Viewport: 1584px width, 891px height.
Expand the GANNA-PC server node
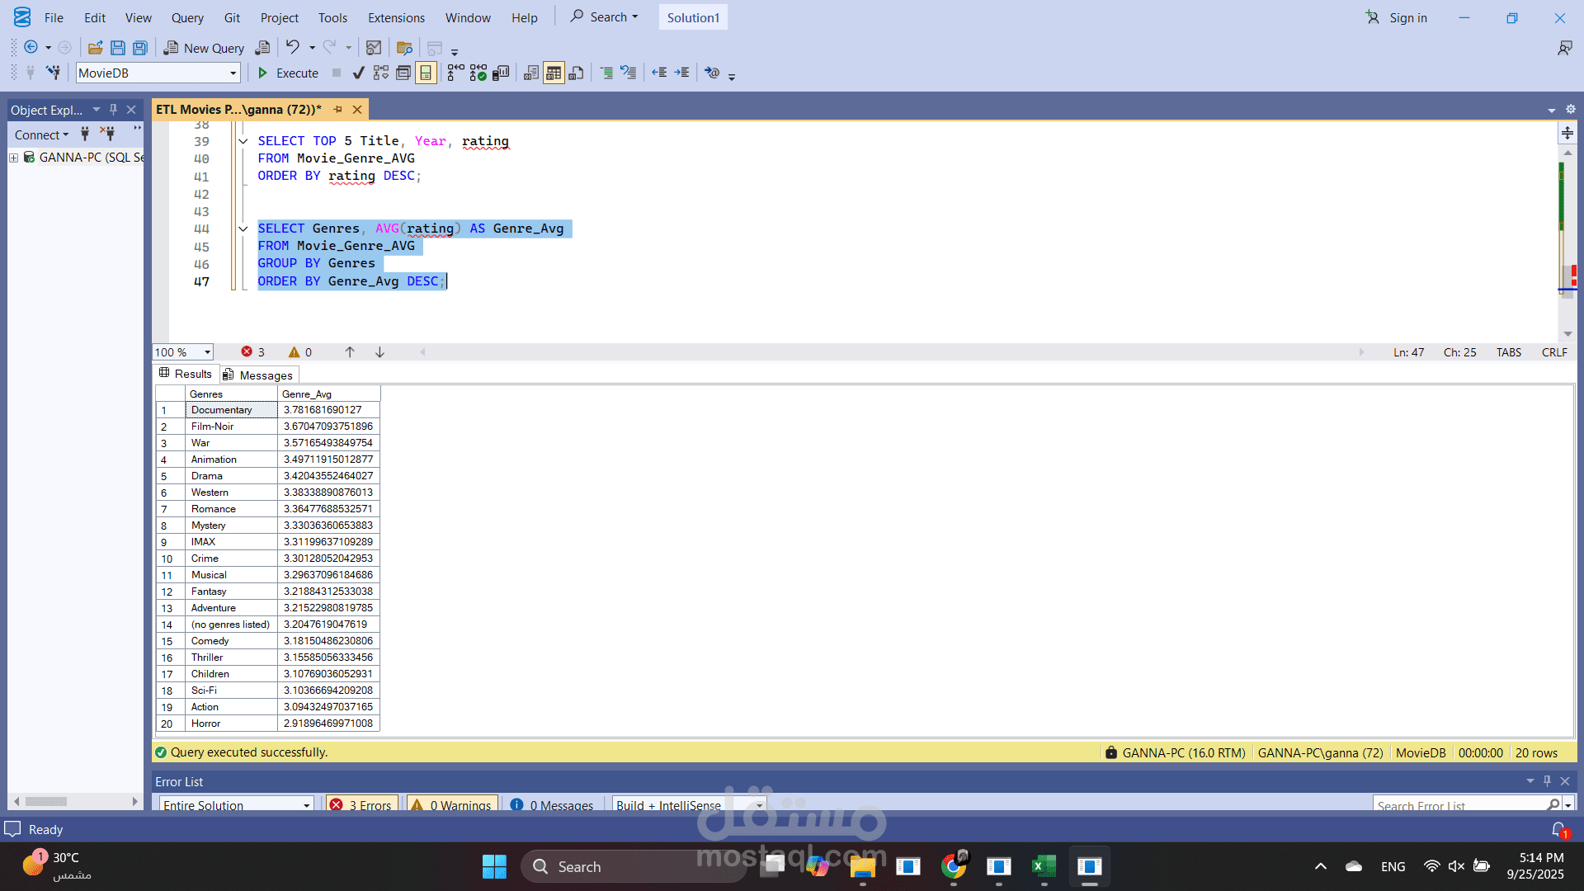click(13, 158)
